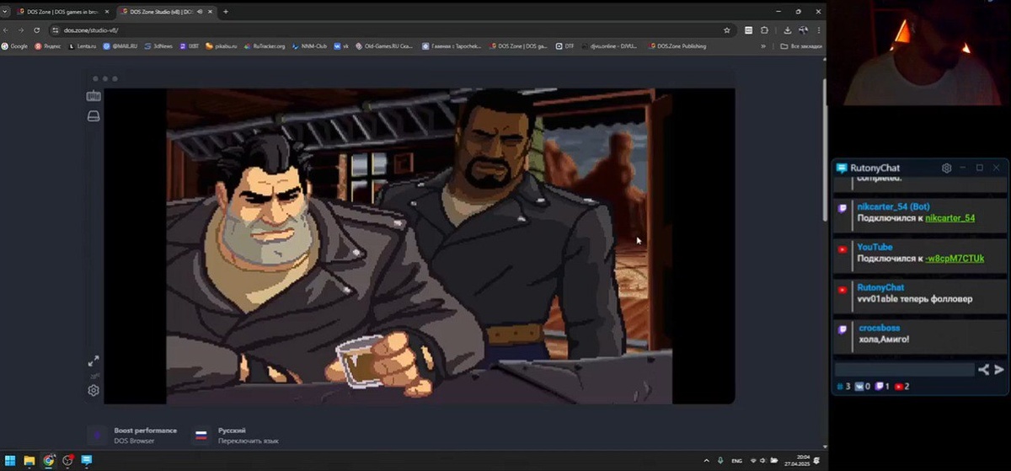Open the DOS.Zone Publishing bookmark
1011x471 pixels.
[x=677, y=46]
